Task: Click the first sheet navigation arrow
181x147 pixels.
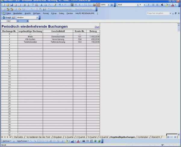Action: click(x=2, y=137)
